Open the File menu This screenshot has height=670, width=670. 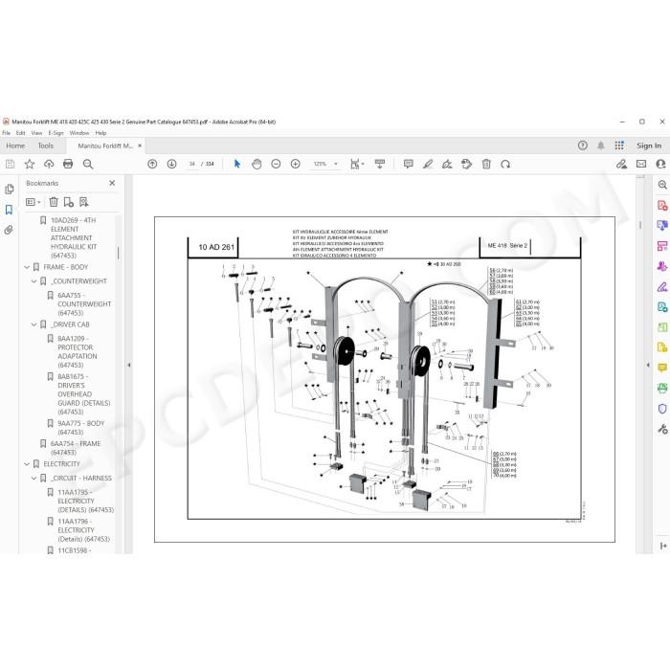pyautogui.click(x=7, y=133)
